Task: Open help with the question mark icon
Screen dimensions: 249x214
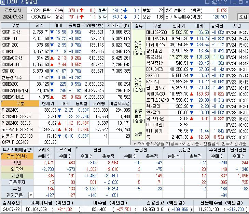Action: [225, 2]
